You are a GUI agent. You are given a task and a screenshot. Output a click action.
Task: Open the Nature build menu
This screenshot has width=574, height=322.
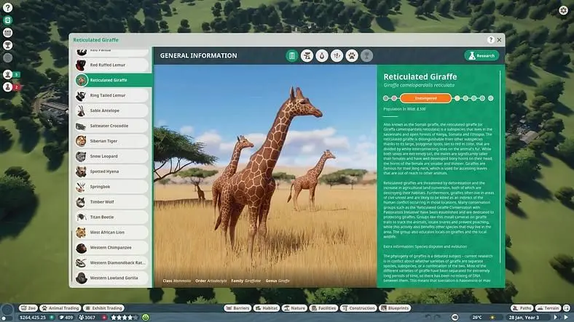point(294,308)
